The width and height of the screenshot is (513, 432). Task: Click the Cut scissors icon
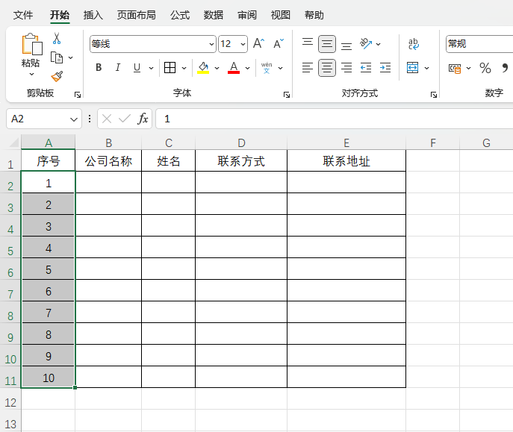click(x=57, y=38)
